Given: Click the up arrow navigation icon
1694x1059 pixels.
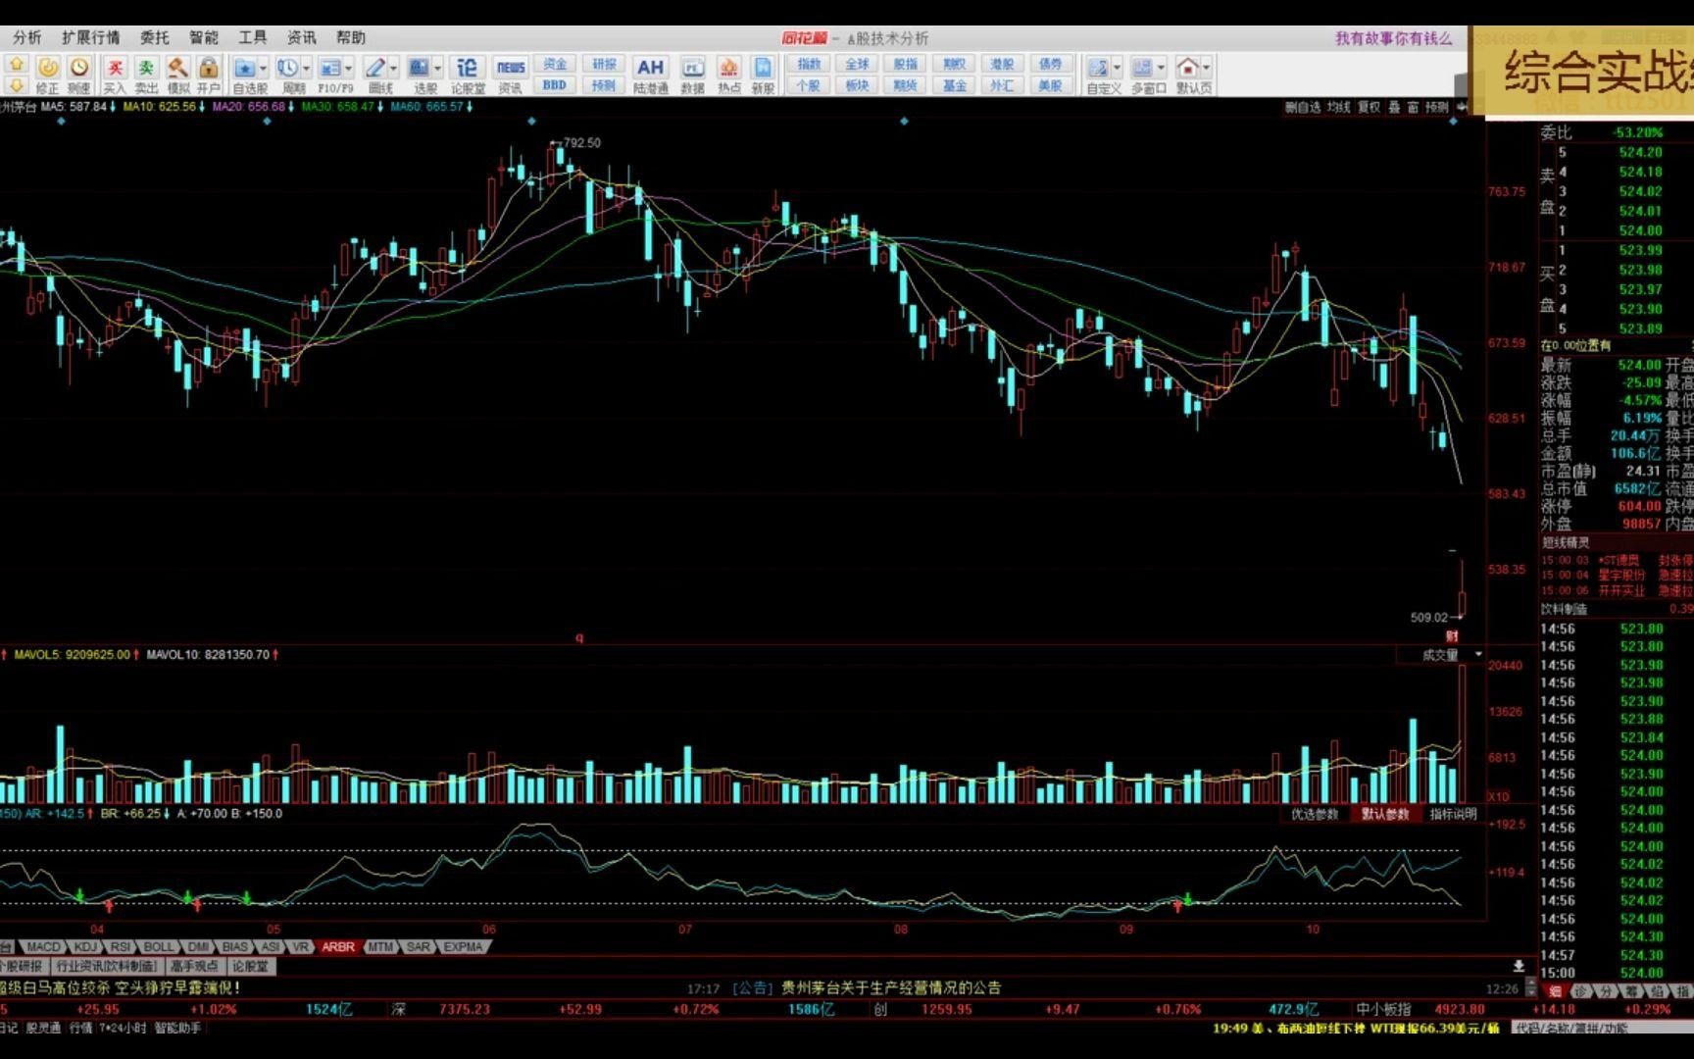Looking at the screenshot, I should (x=16, y=65).
